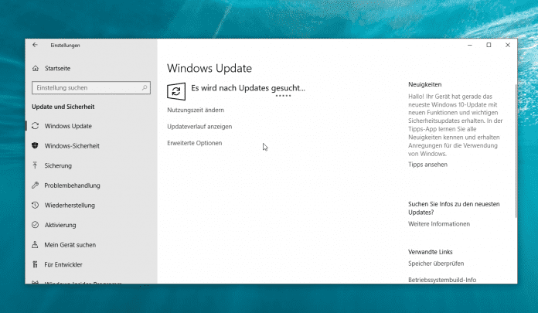Click the Windows-Sicherheit shield icon
This screenshot has height=313, width=538.
tap(36, 145)
